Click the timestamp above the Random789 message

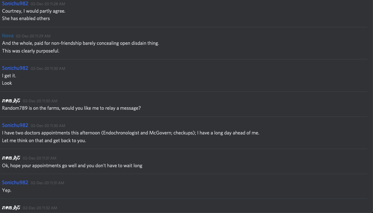(40, 101)
